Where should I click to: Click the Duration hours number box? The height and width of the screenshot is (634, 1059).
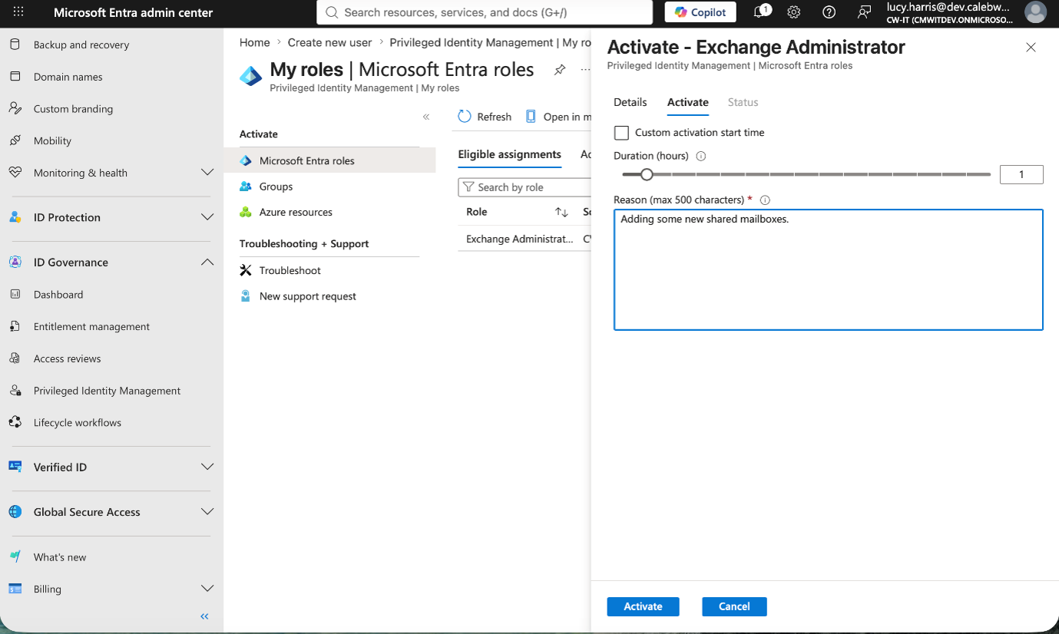pyautogui.click(x=1021, y=174)
